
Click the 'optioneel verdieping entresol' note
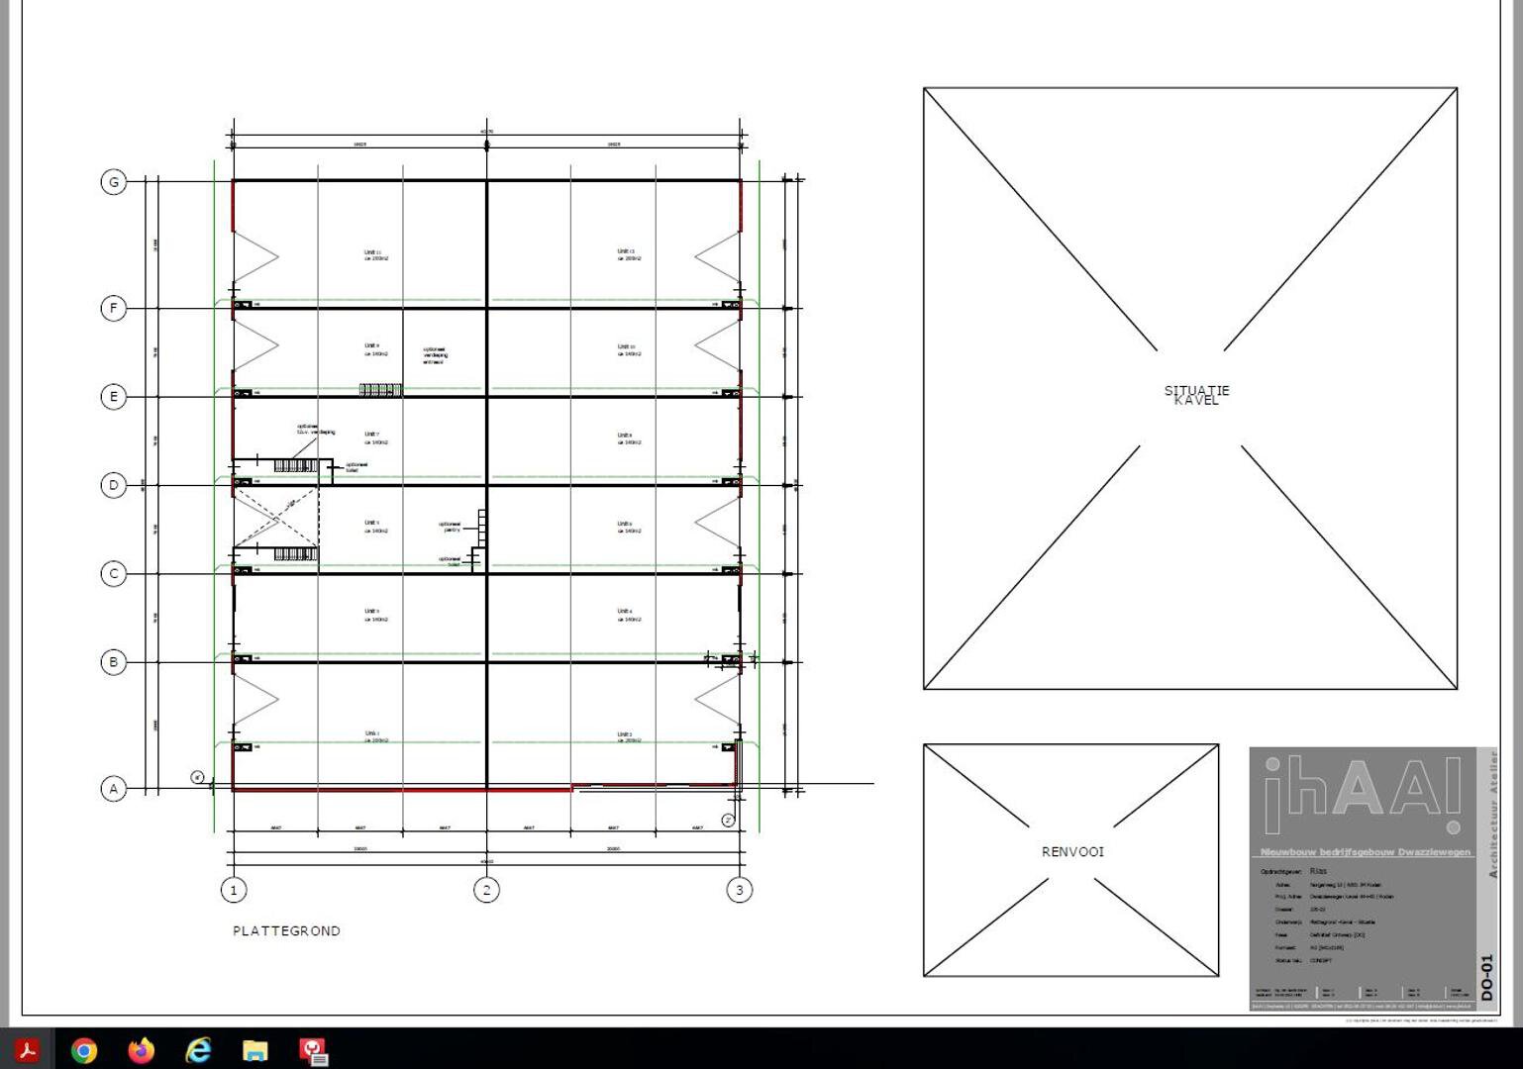pyautogui.click(x=436, y=355)
